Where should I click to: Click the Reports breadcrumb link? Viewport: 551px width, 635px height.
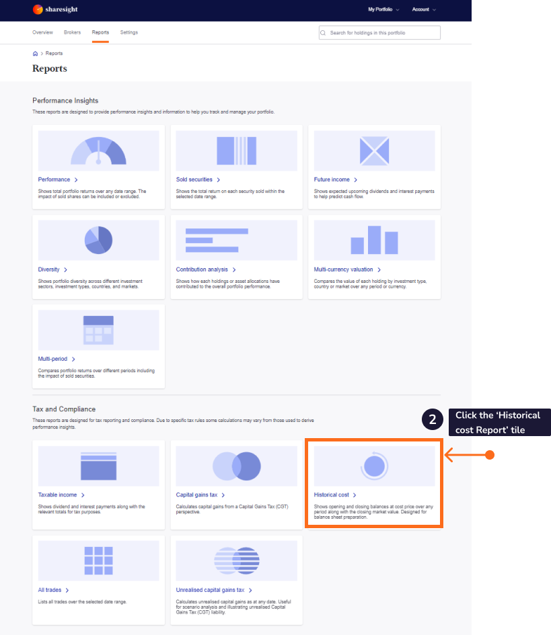54,54
